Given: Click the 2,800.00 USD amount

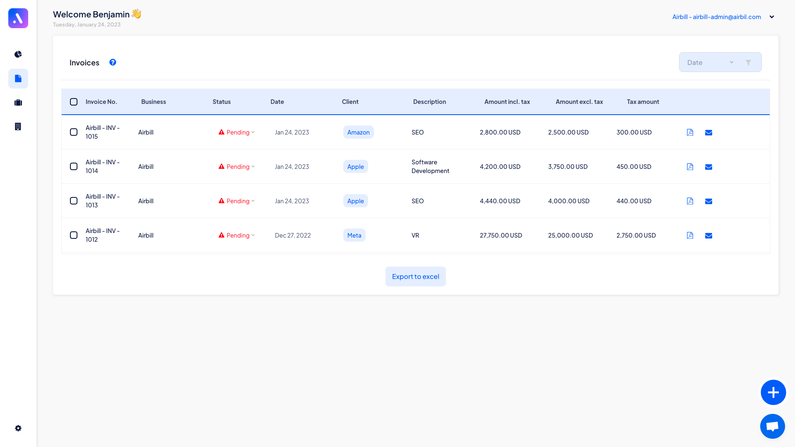Looking at the screenshot, I should [x=500, y=132].
